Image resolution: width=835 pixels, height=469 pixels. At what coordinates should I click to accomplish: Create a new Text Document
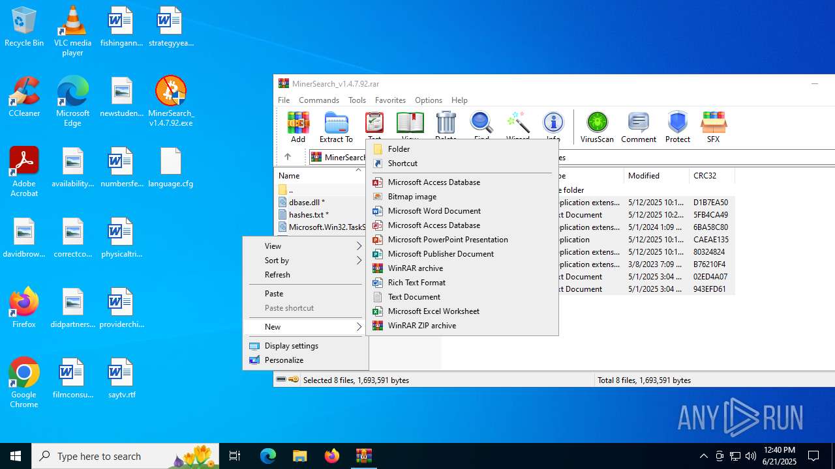462,297
